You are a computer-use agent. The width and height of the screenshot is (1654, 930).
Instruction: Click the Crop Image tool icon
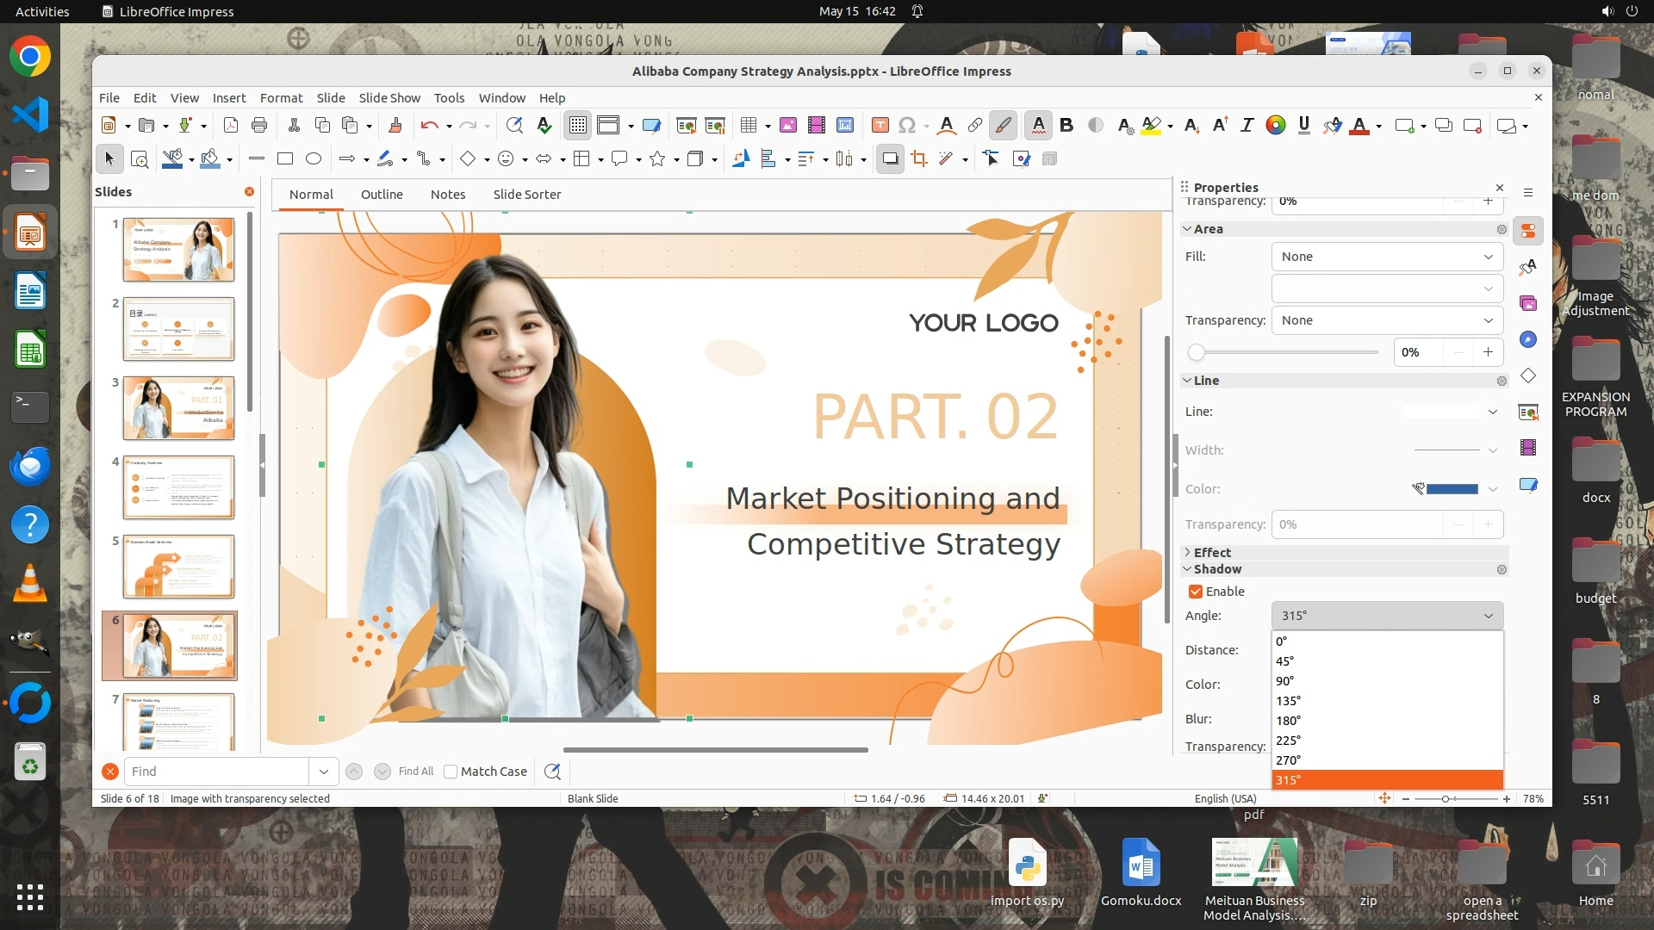[919, 158]
